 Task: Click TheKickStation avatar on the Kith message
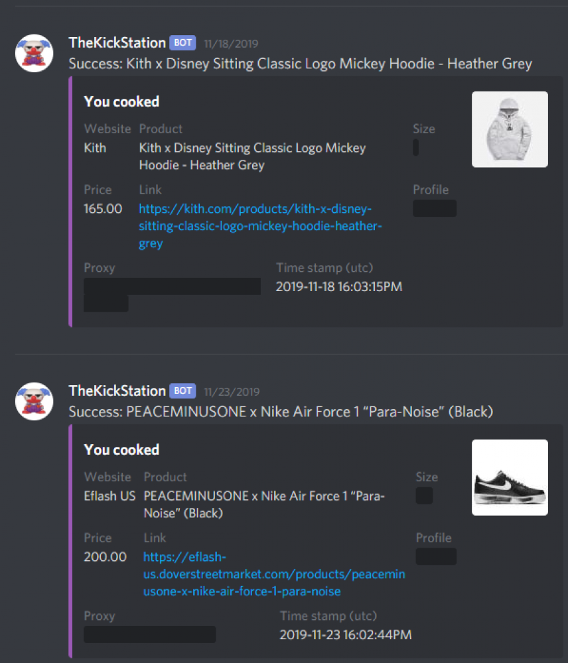35,53
